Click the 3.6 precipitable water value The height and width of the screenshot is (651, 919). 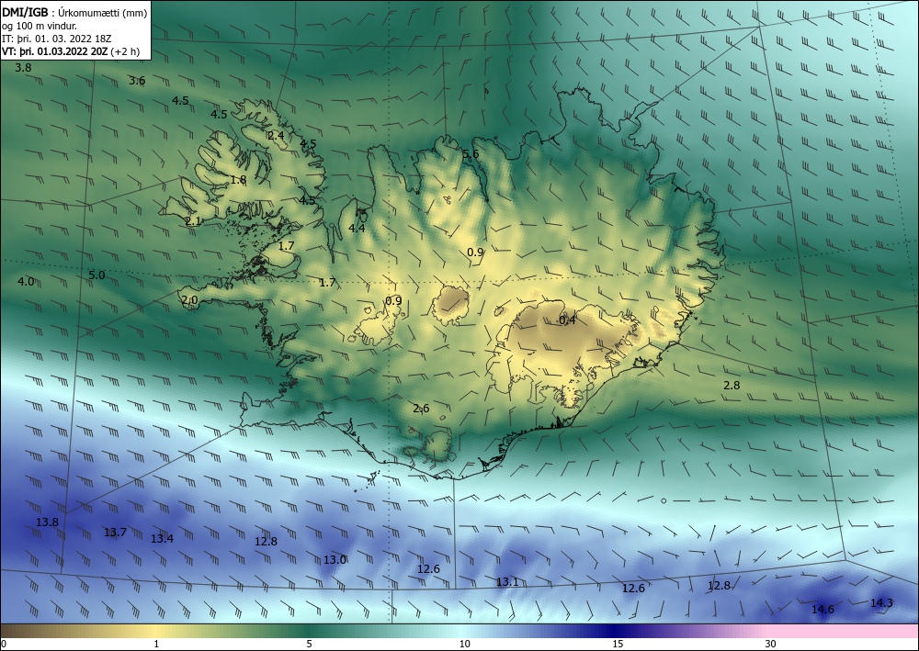coord(137,80)
